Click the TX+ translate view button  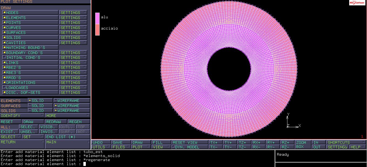tap(216, 143)
